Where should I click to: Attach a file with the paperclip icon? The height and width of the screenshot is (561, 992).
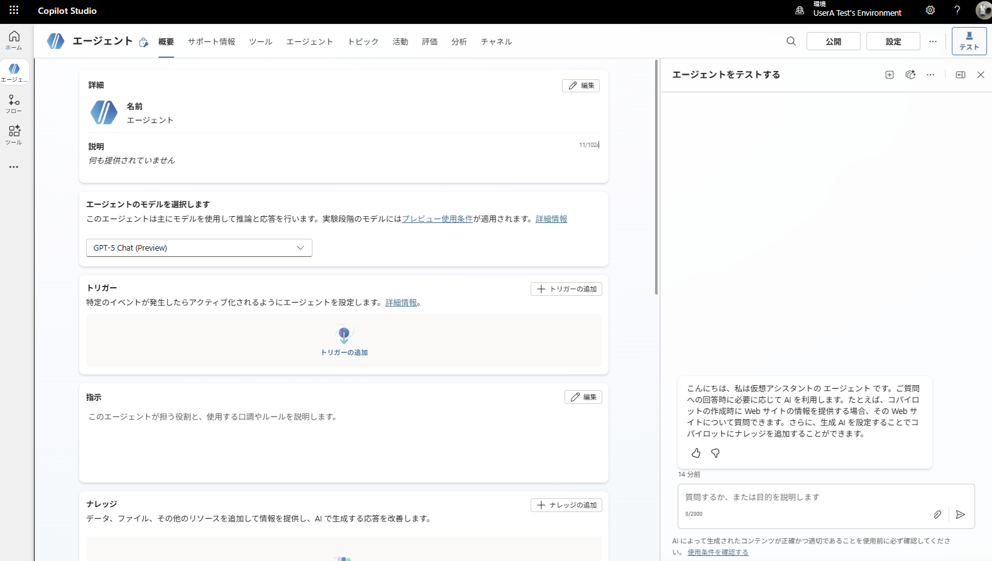[937, 515]
